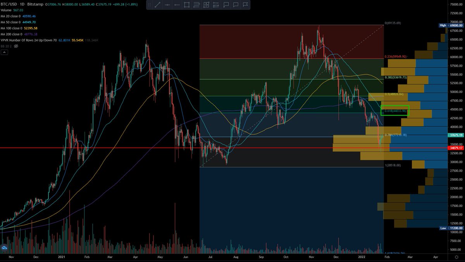Viewport: 465px width, 262px height.
Task: Select the rectangle drawing tool
Action: [x=187, y=5]
